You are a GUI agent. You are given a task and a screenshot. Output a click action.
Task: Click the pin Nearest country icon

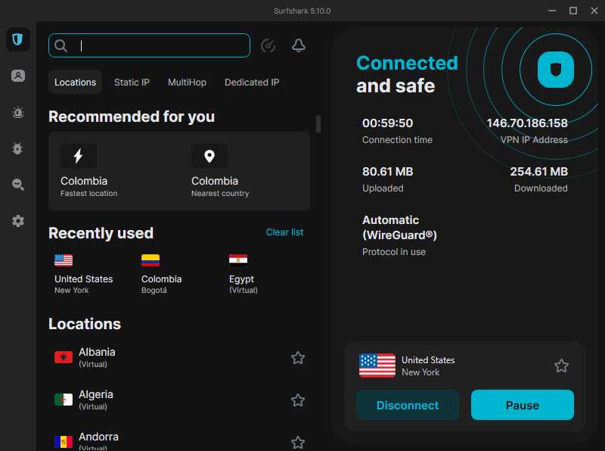pyautogui.click(x=209, y=156)
